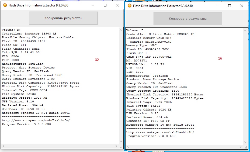Viewport: 250px width, 152px height.
Task: Click the sun app icon in left window title bar
Action: click(x=5, y=5)
